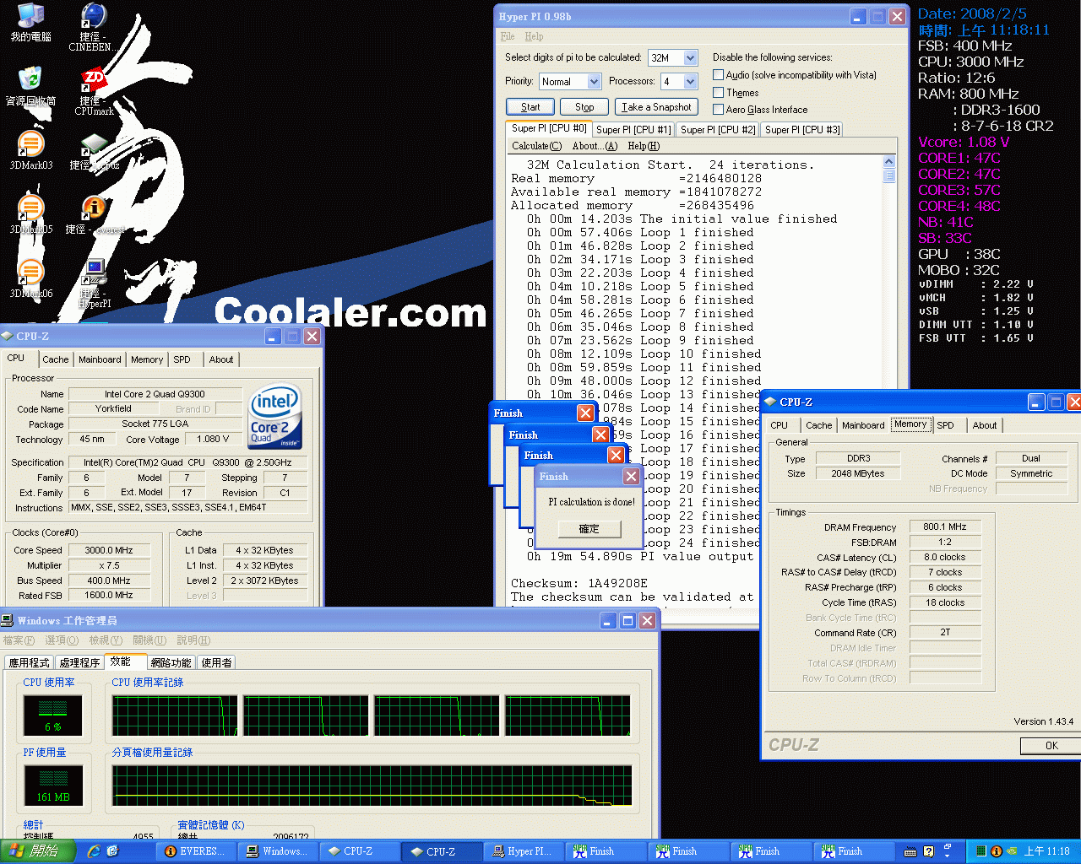
Task: Switch to Windows task manager taskbar button
Action: (277, 851)
